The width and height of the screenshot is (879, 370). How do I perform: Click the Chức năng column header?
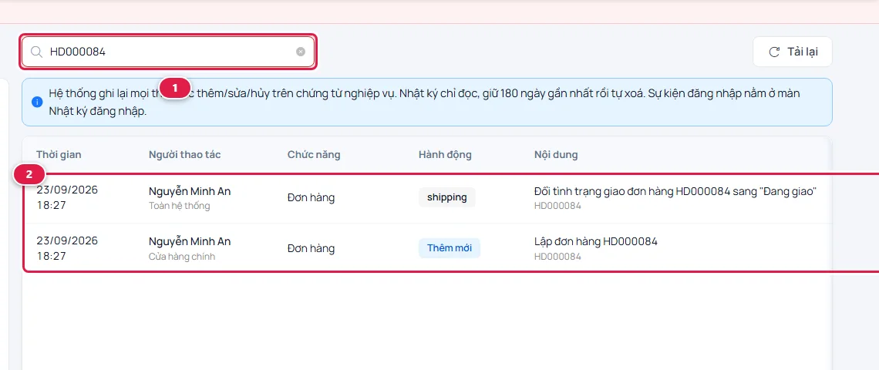314,154
